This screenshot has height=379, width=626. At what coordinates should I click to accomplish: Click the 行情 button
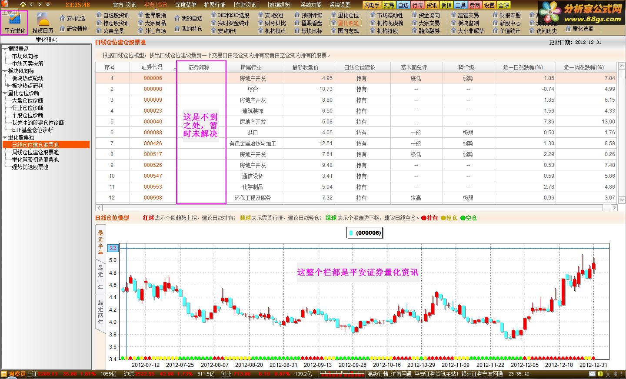417,5
